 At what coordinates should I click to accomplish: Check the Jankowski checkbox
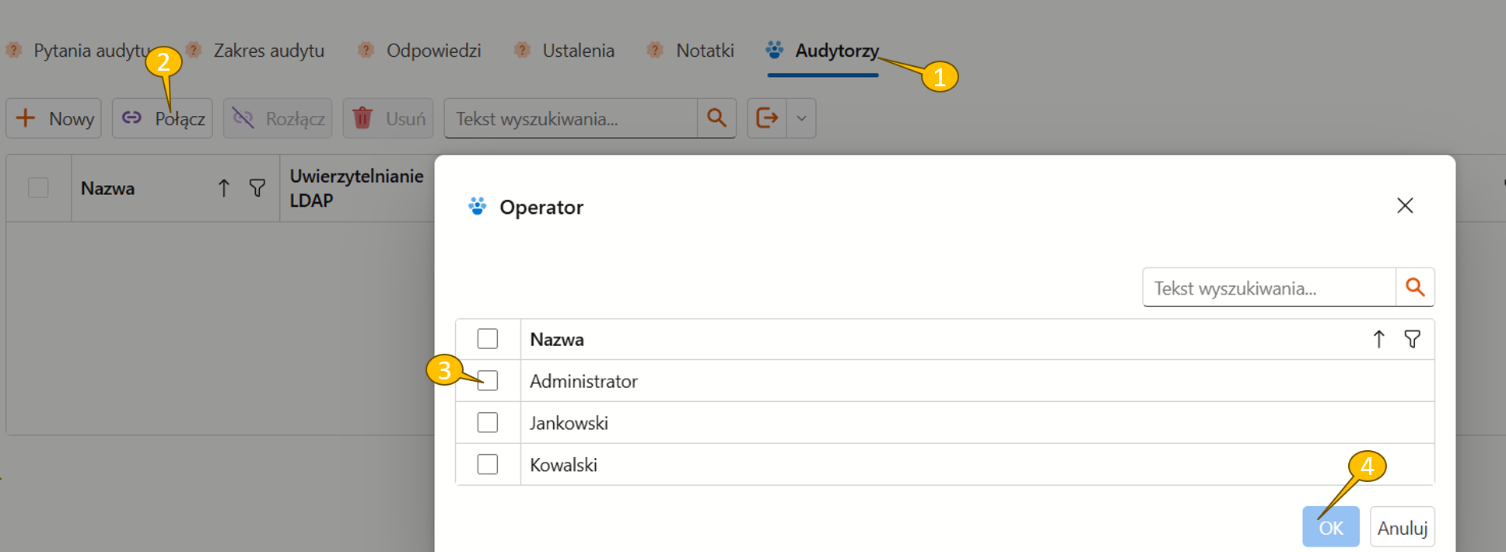(x=488, y=422)
